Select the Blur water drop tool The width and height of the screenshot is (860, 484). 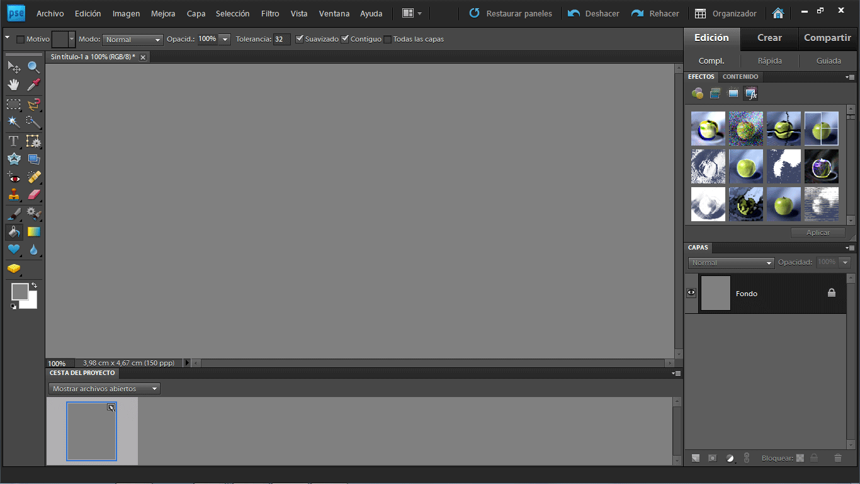click(34, 250)
